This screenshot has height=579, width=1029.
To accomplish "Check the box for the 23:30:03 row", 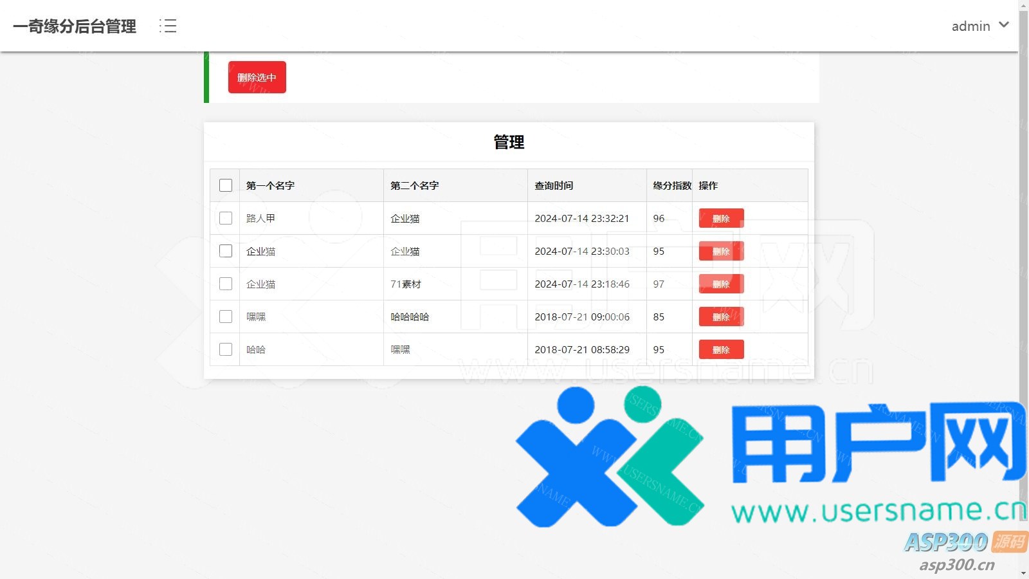I will pyautogui.click(x=226, y=251).
